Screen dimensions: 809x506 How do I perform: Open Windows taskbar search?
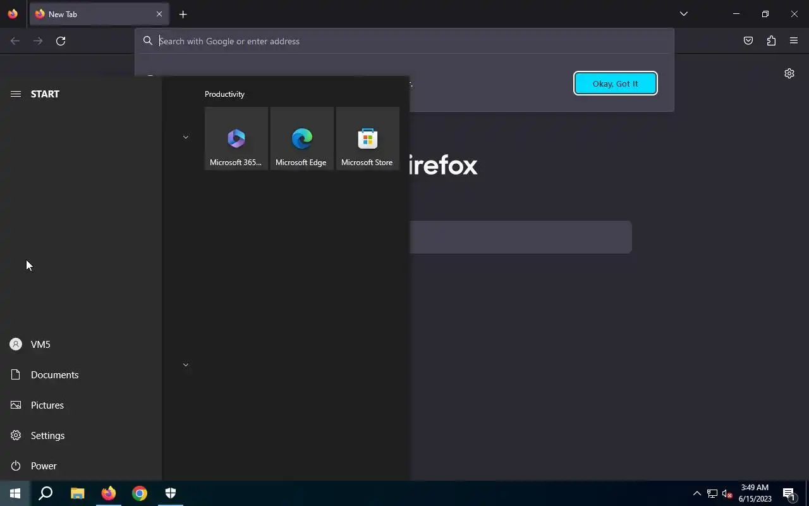46,493
